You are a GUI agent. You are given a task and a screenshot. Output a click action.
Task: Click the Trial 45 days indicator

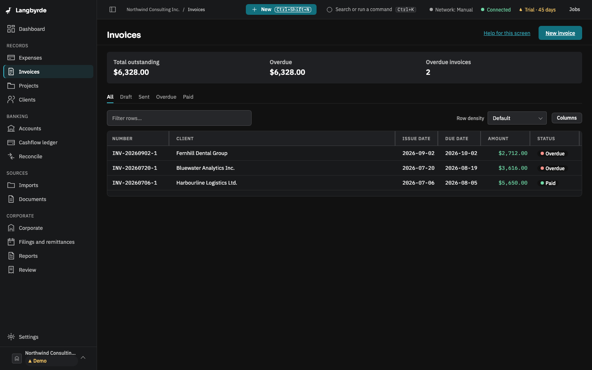(x=537, y=9)
